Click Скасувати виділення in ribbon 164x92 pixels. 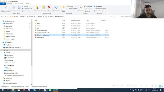pyautogui.click(x=100, y=9)
